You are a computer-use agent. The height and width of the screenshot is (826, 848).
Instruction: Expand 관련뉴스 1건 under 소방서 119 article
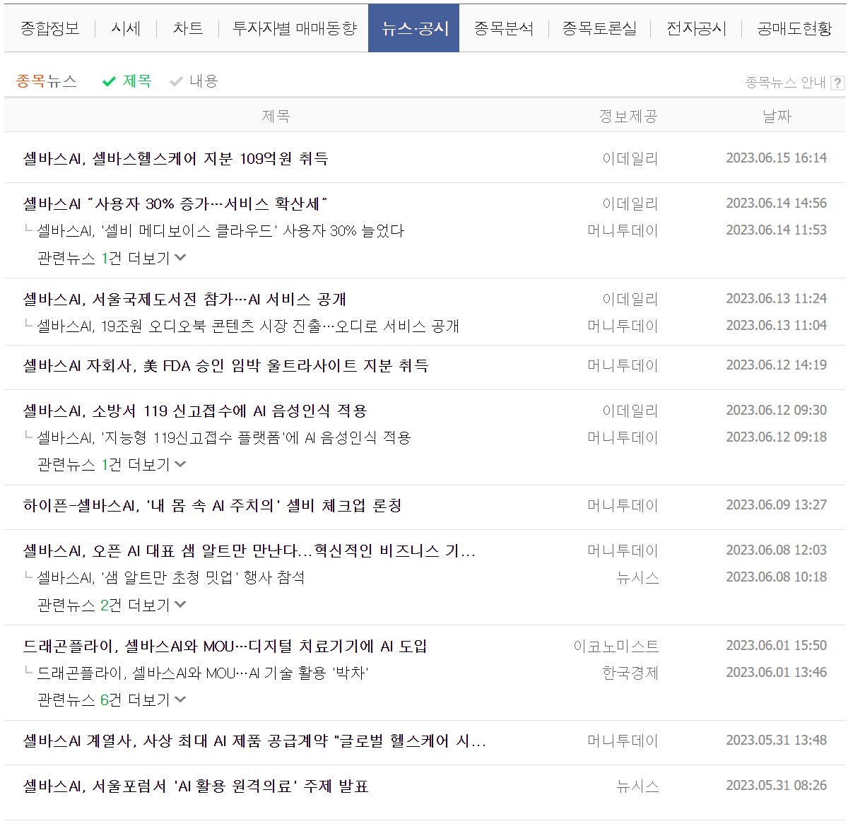(x=112, y=464)
